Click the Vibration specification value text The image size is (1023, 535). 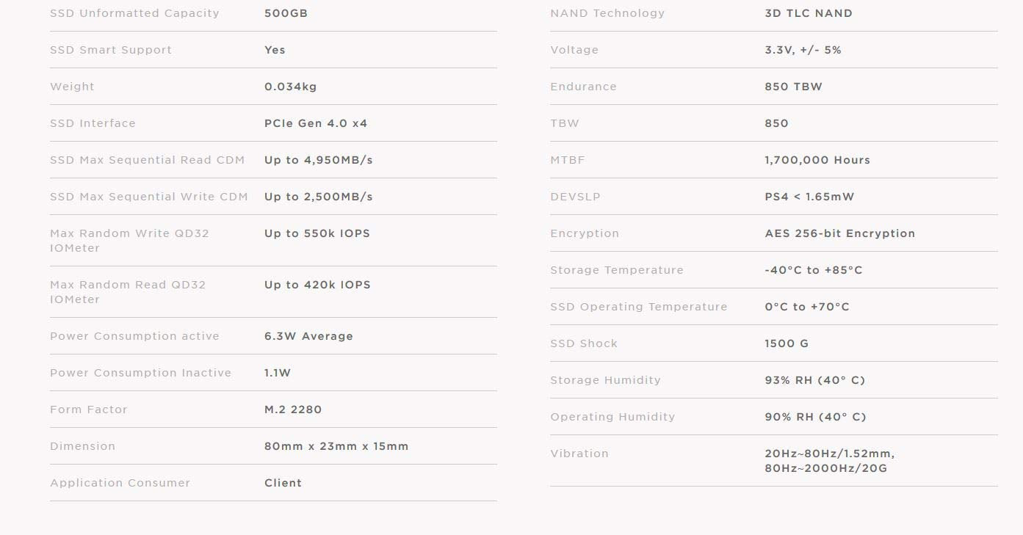pos(829,461)
